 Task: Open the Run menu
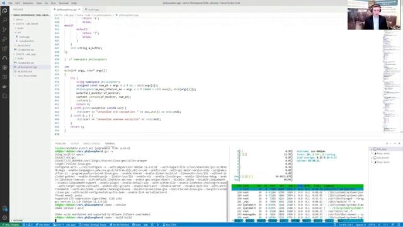coord(53,3)
